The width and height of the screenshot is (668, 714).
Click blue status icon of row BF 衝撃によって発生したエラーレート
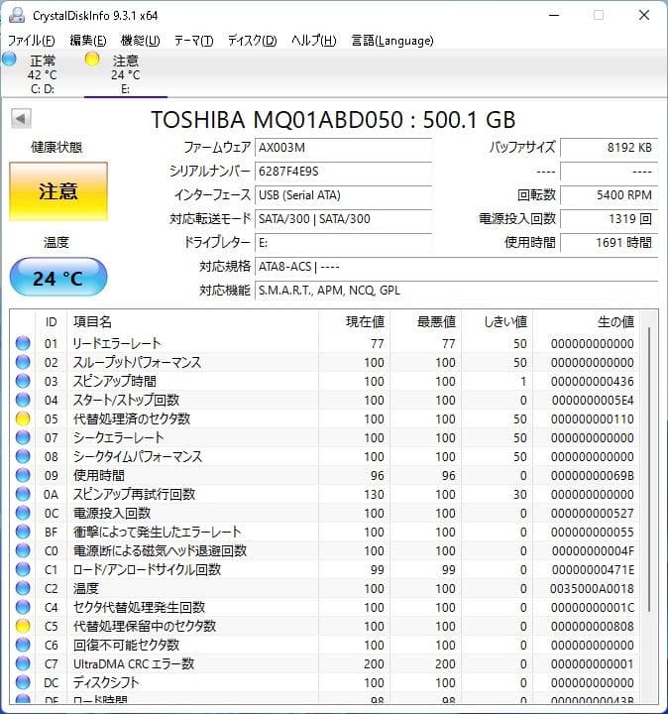coord(23,532)
